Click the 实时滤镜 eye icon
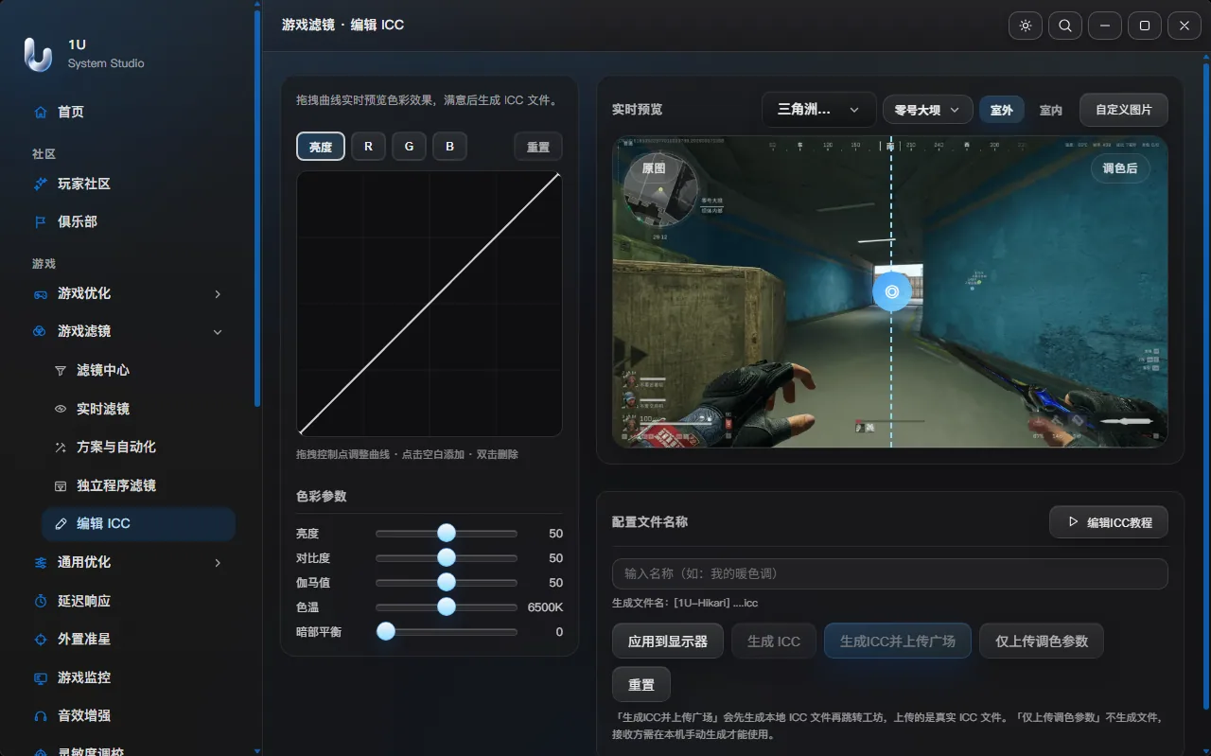The width and height of the screenshot is (1211, 756). click(x=61, y=409)
